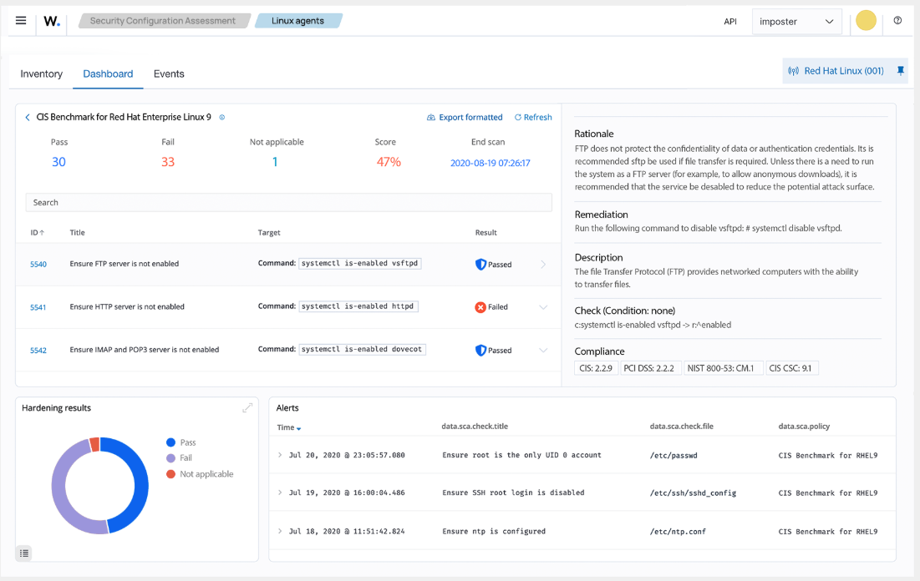The image size is (920, 581).
Task: Expand the Jul 20, 2020 alert row
Action: click(x=280, y=455)
